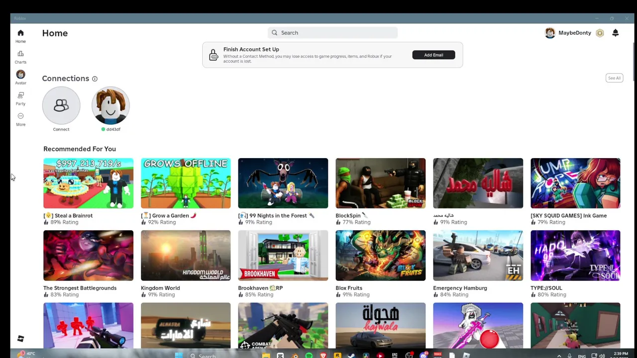This screenshot has height=358, width=637.
Task: Click the notifications bell icon
Action: [615, 33]
